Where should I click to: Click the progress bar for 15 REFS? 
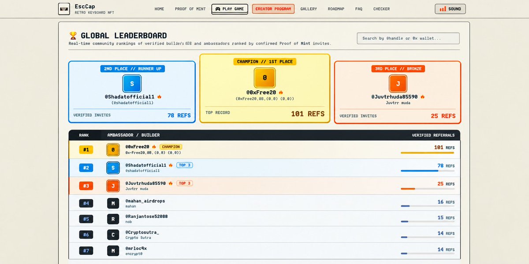(427, 222)
